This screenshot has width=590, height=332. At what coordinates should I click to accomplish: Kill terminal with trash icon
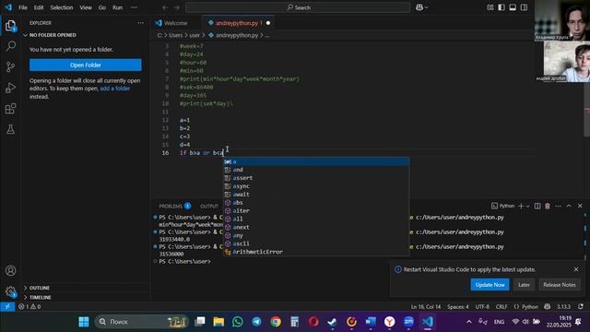(x=548, y=206)
